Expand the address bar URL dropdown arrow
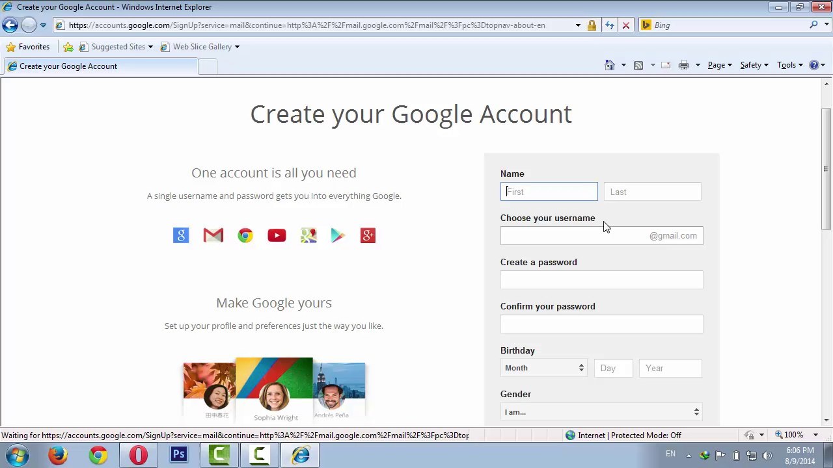Image resolution: width=833 pixels, height=468 pixels. [578, 25]
